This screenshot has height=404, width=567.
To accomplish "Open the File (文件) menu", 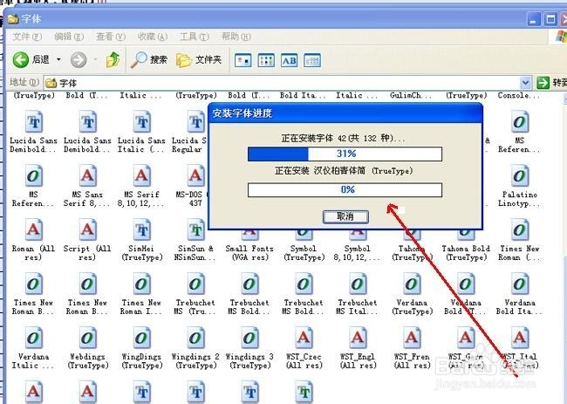I will click(x=27, y=37).
